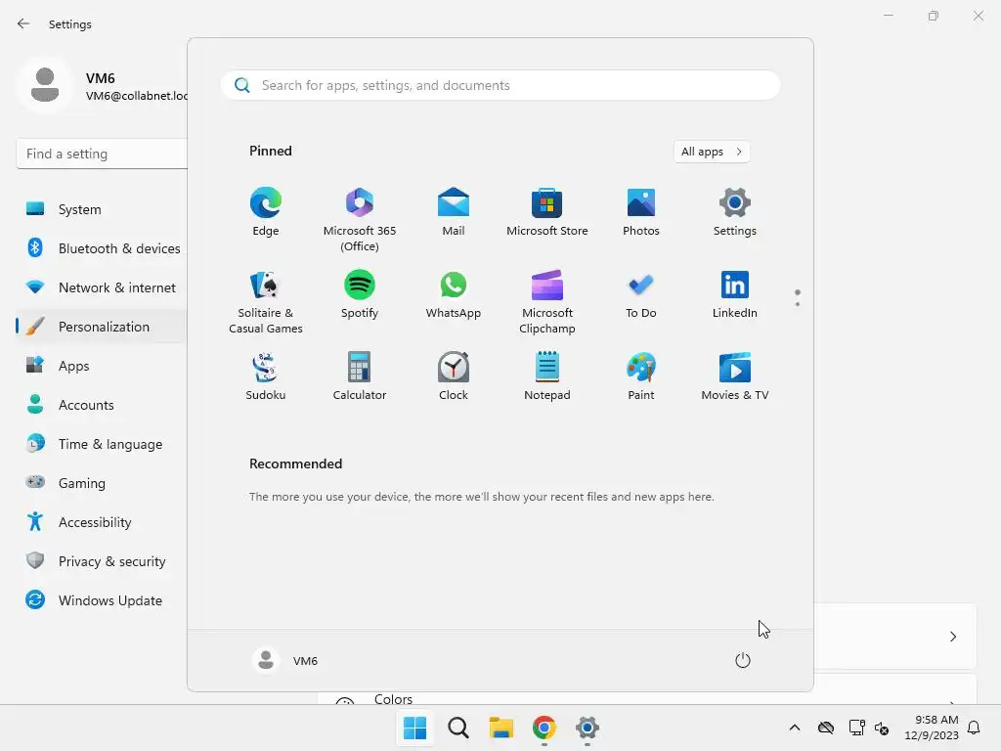Launch Paint
This screenshot has width=1001, height=751.
641,376
